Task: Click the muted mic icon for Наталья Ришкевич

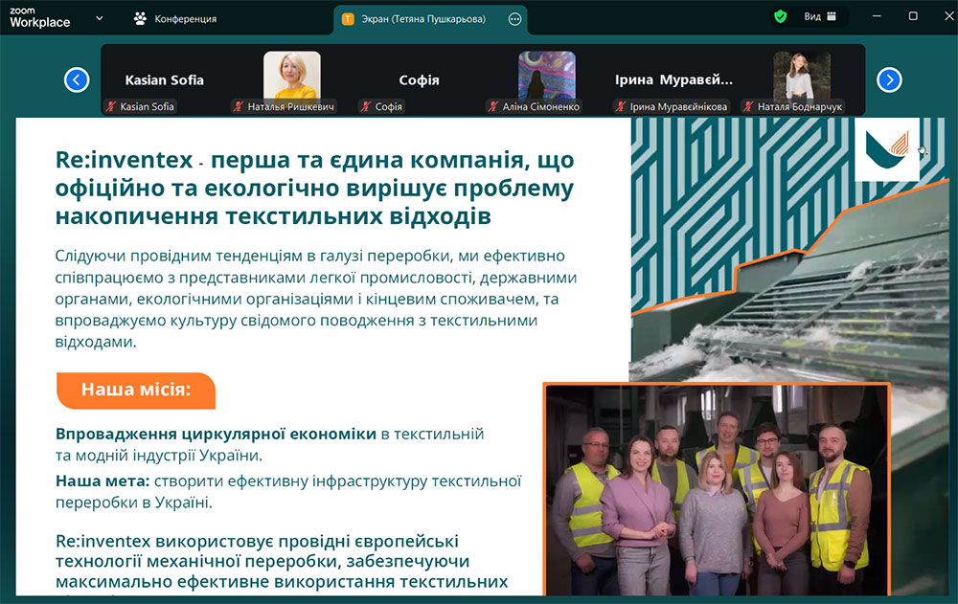Action: 238,107
